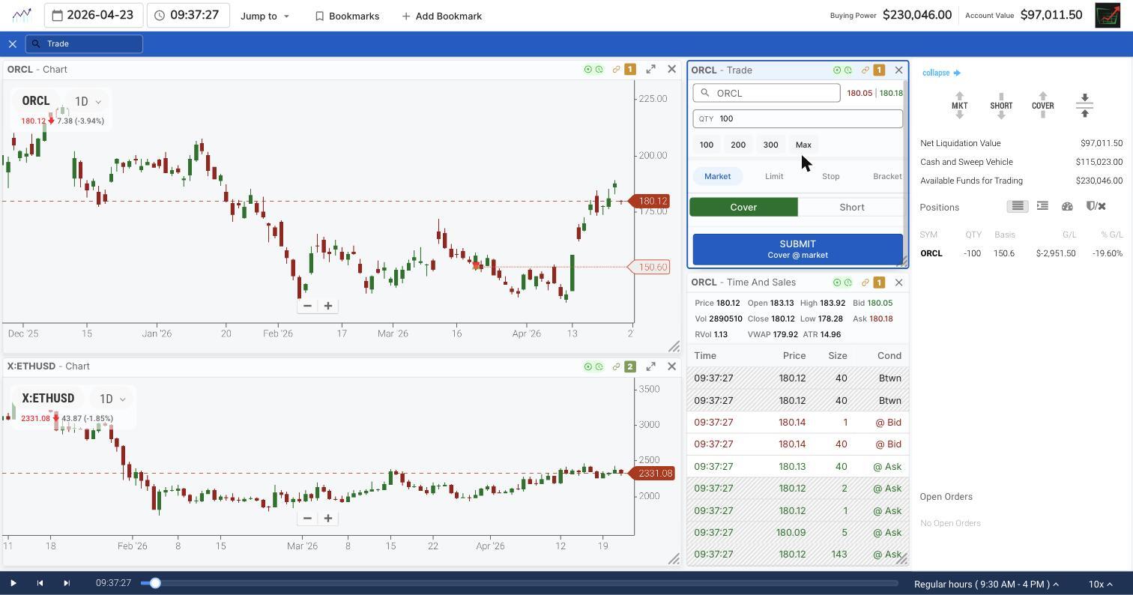This screenshot has height=595, width=1133.
Task: Expand the X:ETHUSD 1D timeframe dropdown
Action: pos(112,399)
